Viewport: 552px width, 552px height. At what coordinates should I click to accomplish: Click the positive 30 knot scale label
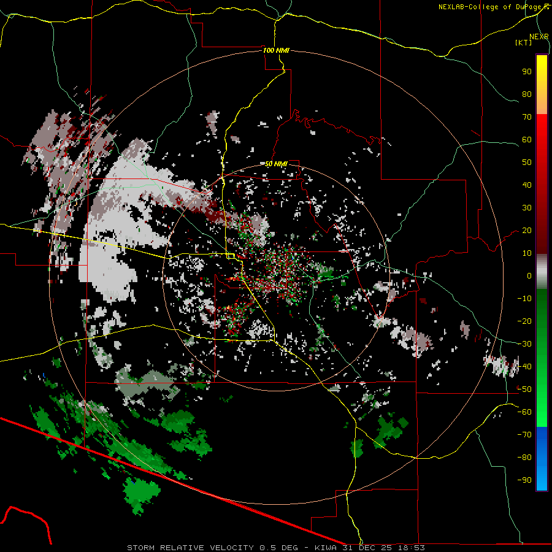(x=527, y=208)
